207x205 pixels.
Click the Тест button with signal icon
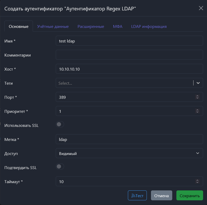(x=137, y=196)
